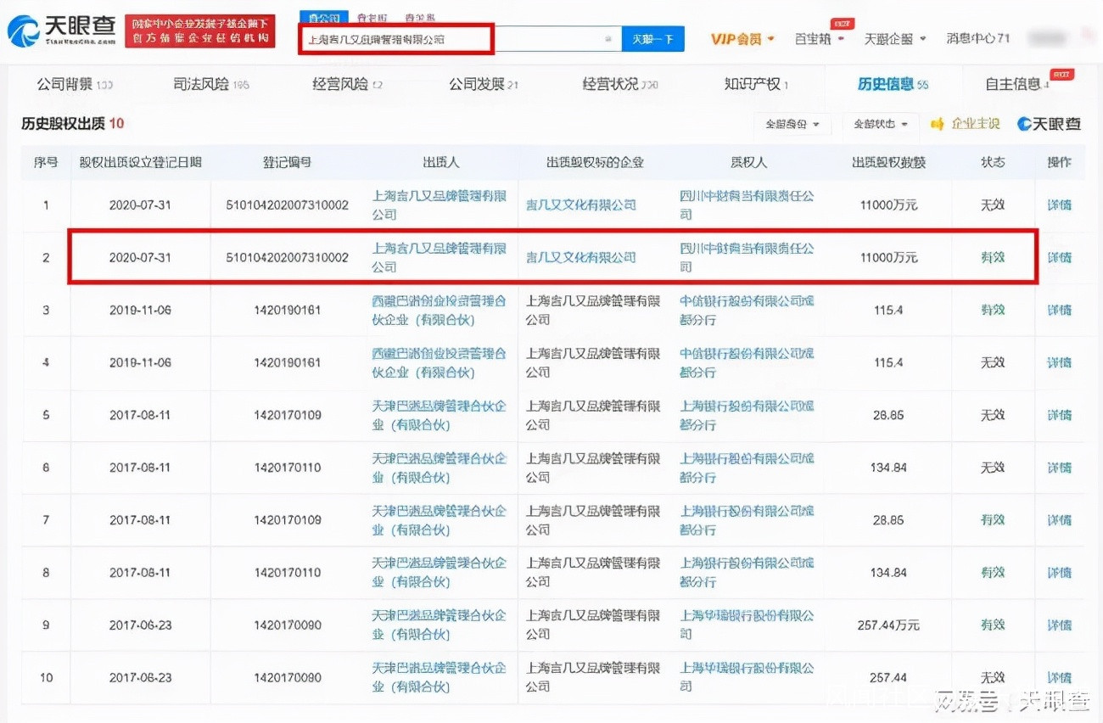Select the 公司背景 tab

[x=74, y=84]
